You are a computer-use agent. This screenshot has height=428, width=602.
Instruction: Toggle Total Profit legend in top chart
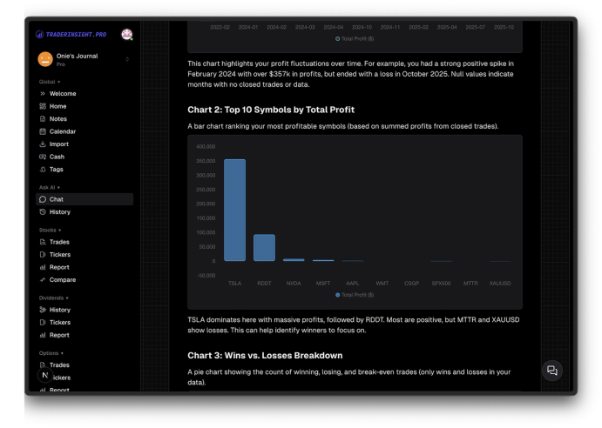(355, 39)
